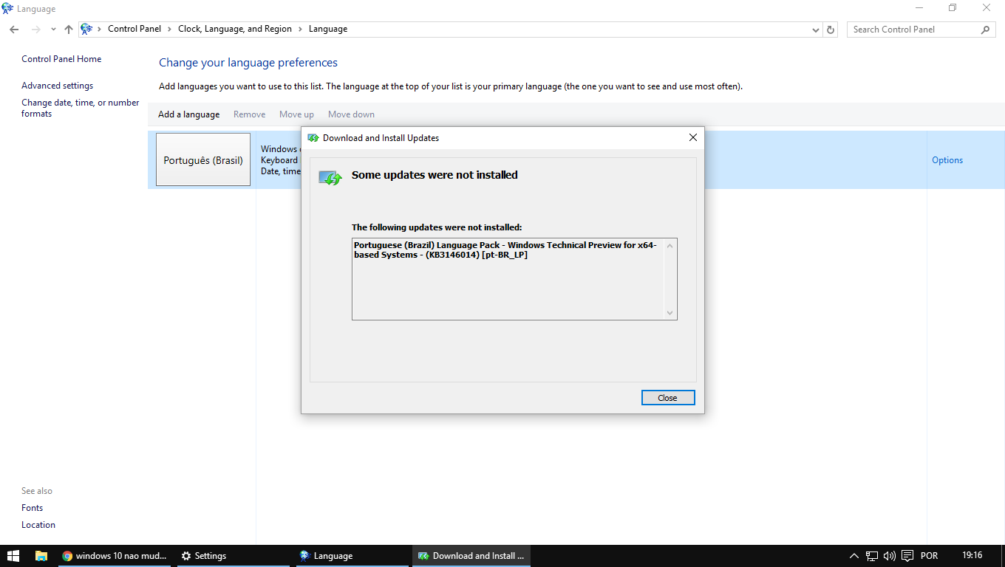Click the Language window title icon
Screen dimensions: 1005x567
[x=7, y=8]
